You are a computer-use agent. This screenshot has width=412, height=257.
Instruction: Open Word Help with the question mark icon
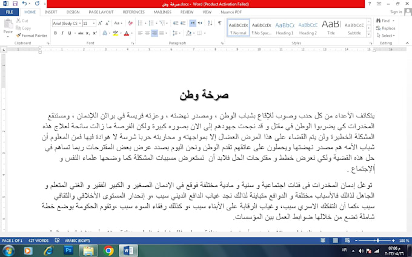pyautogui.click(x=370, y=4)
